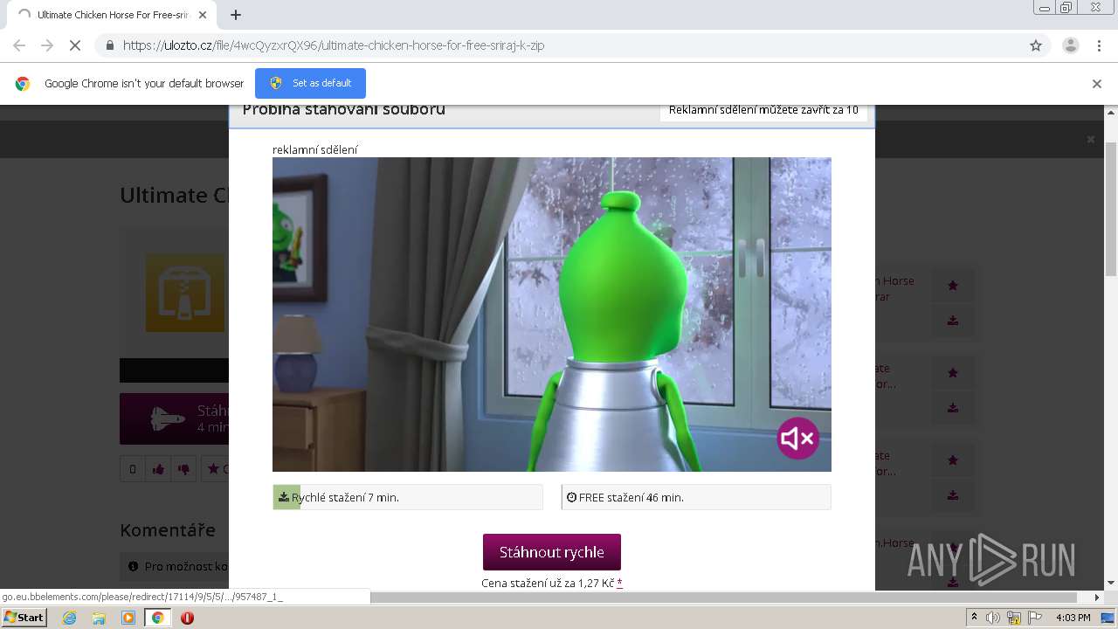The image size is (1118, 629).
Task: Click the network tray icon
Action: [x=1014, y=618]
